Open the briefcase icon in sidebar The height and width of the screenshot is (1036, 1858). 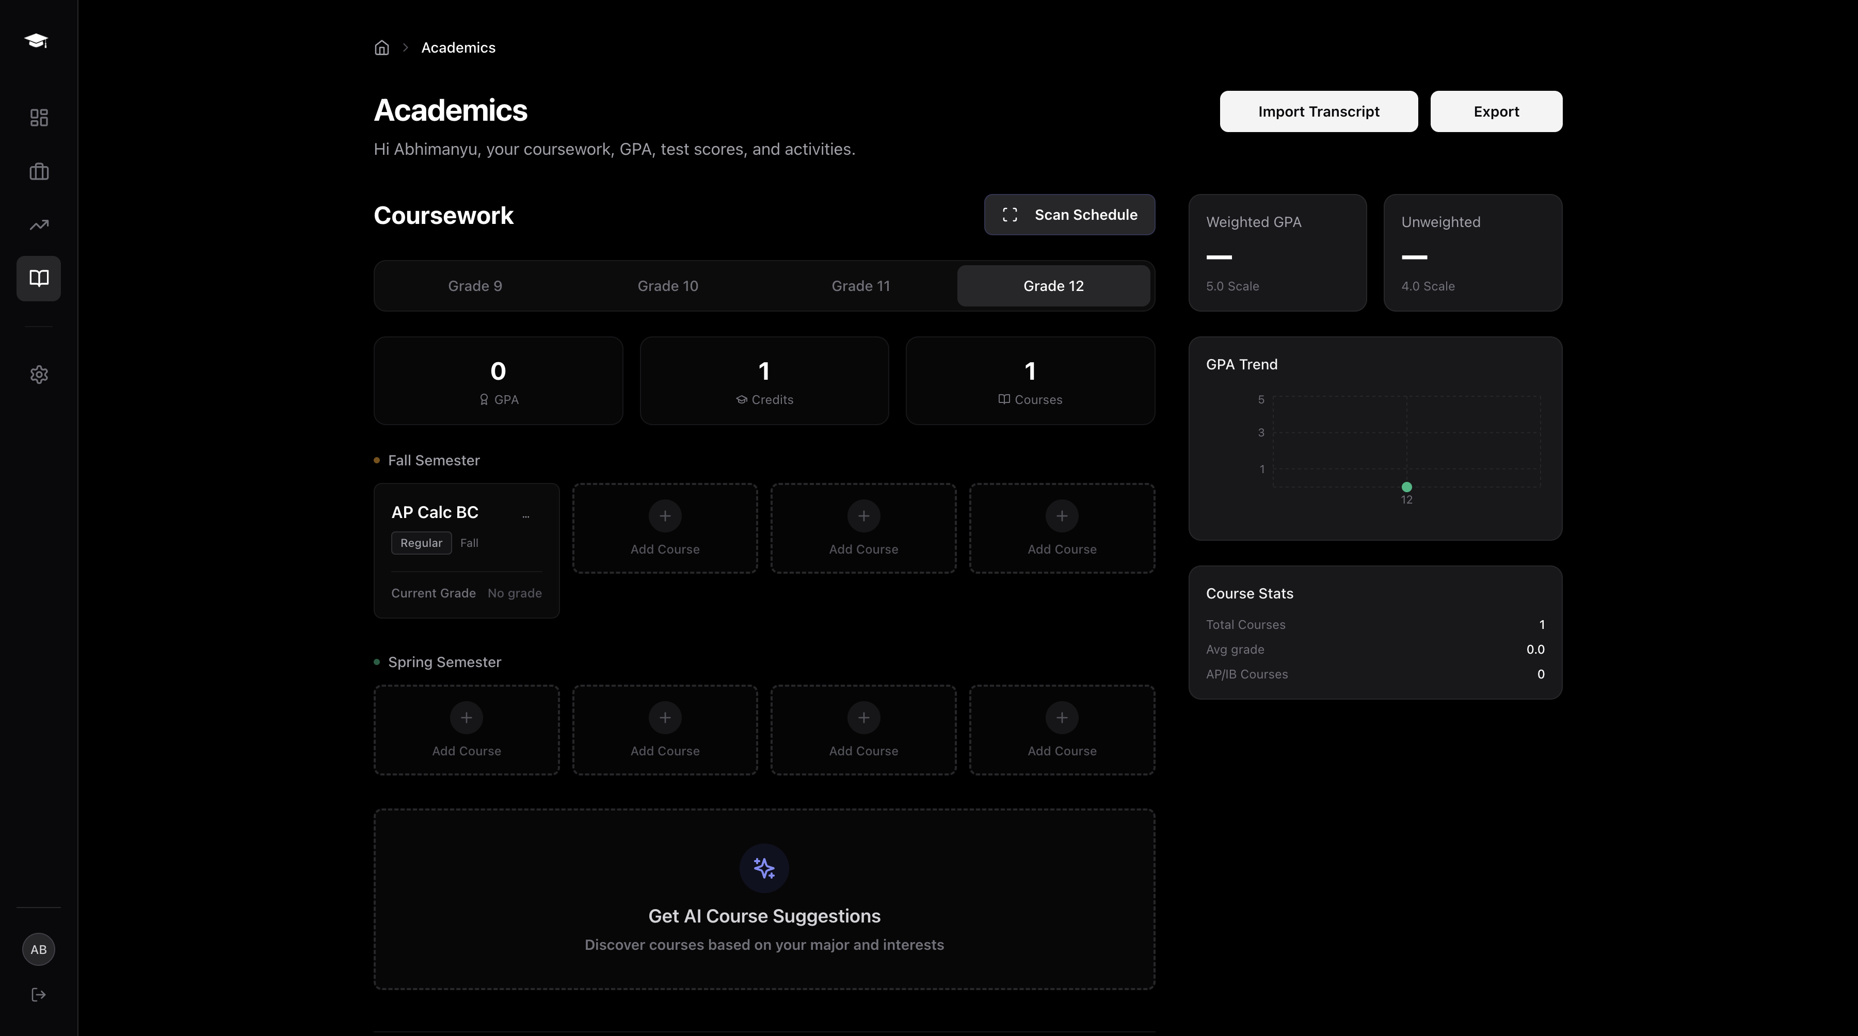coord(39,172)
